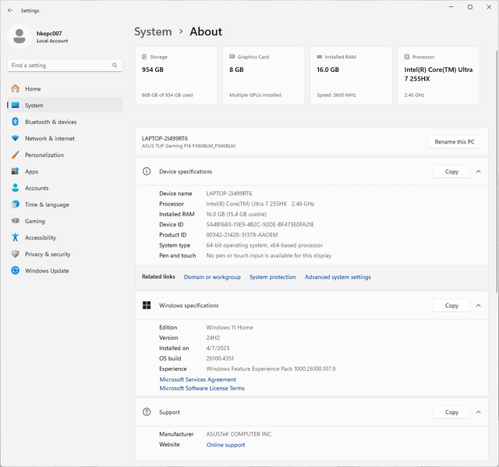Image resolution: width=499 pixels, height=467 pixels.
Task: Click the 8 GB graphics card value
Action: tap(236, 70)
